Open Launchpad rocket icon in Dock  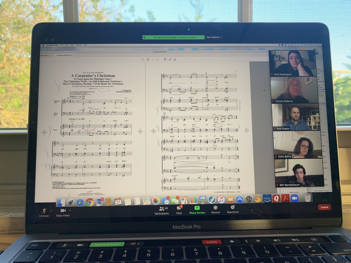71,202
